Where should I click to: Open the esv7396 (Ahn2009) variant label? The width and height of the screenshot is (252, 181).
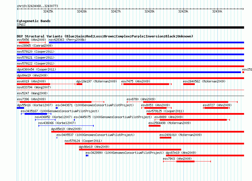(31, 99)
